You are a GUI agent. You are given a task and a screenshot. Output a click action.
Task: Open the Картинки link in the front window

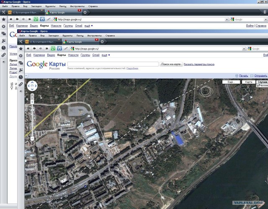[39, 55]
